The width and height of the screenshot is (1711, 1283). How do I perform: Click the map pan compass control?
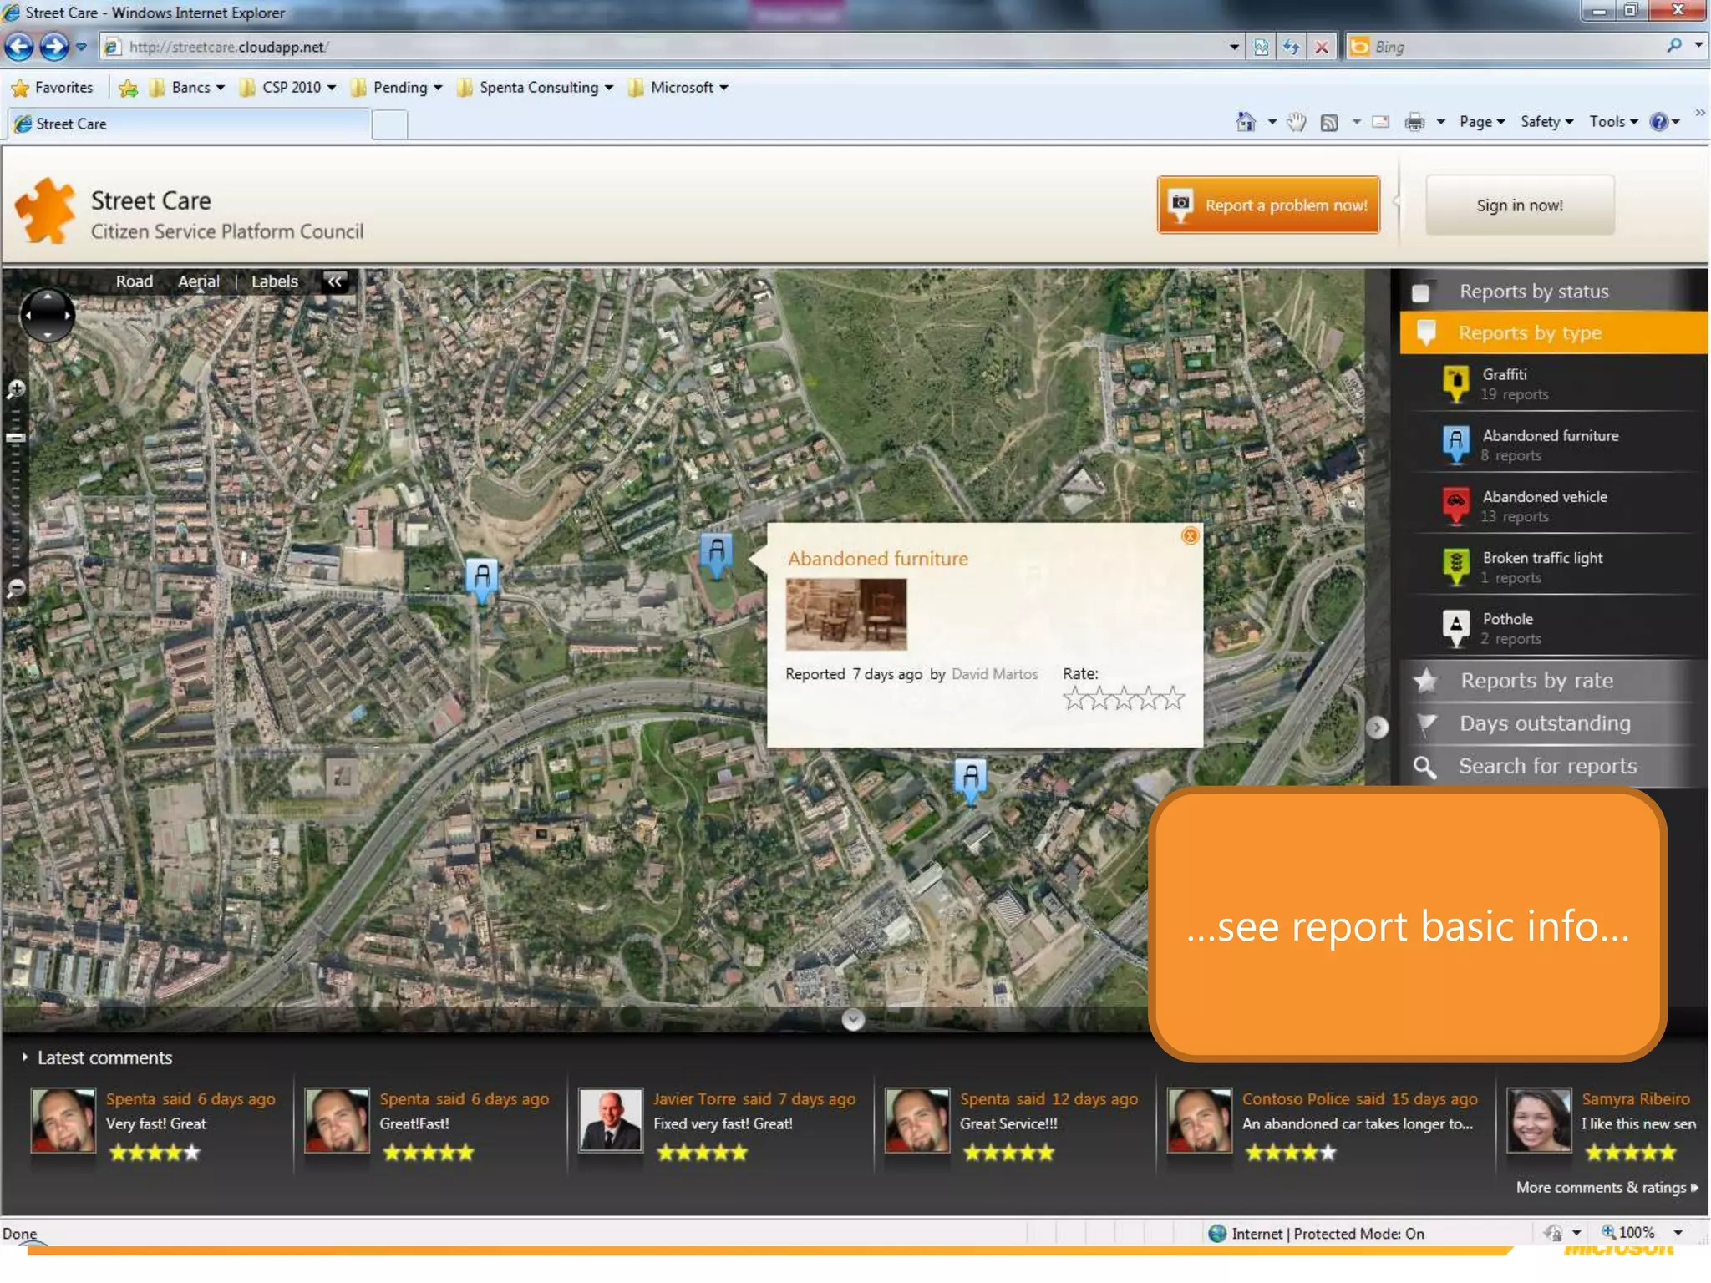(47, 315)
